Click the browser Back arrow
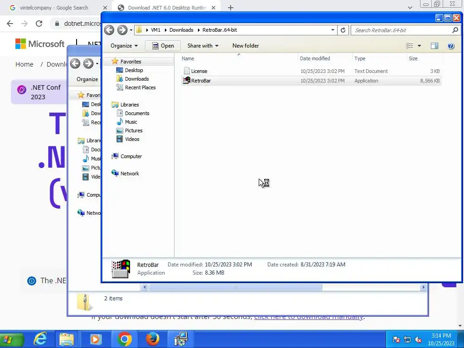This screenshot has width=464, height=348. tap(10, 24)
